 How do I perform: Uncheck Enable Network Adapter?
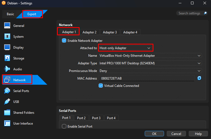64,40
